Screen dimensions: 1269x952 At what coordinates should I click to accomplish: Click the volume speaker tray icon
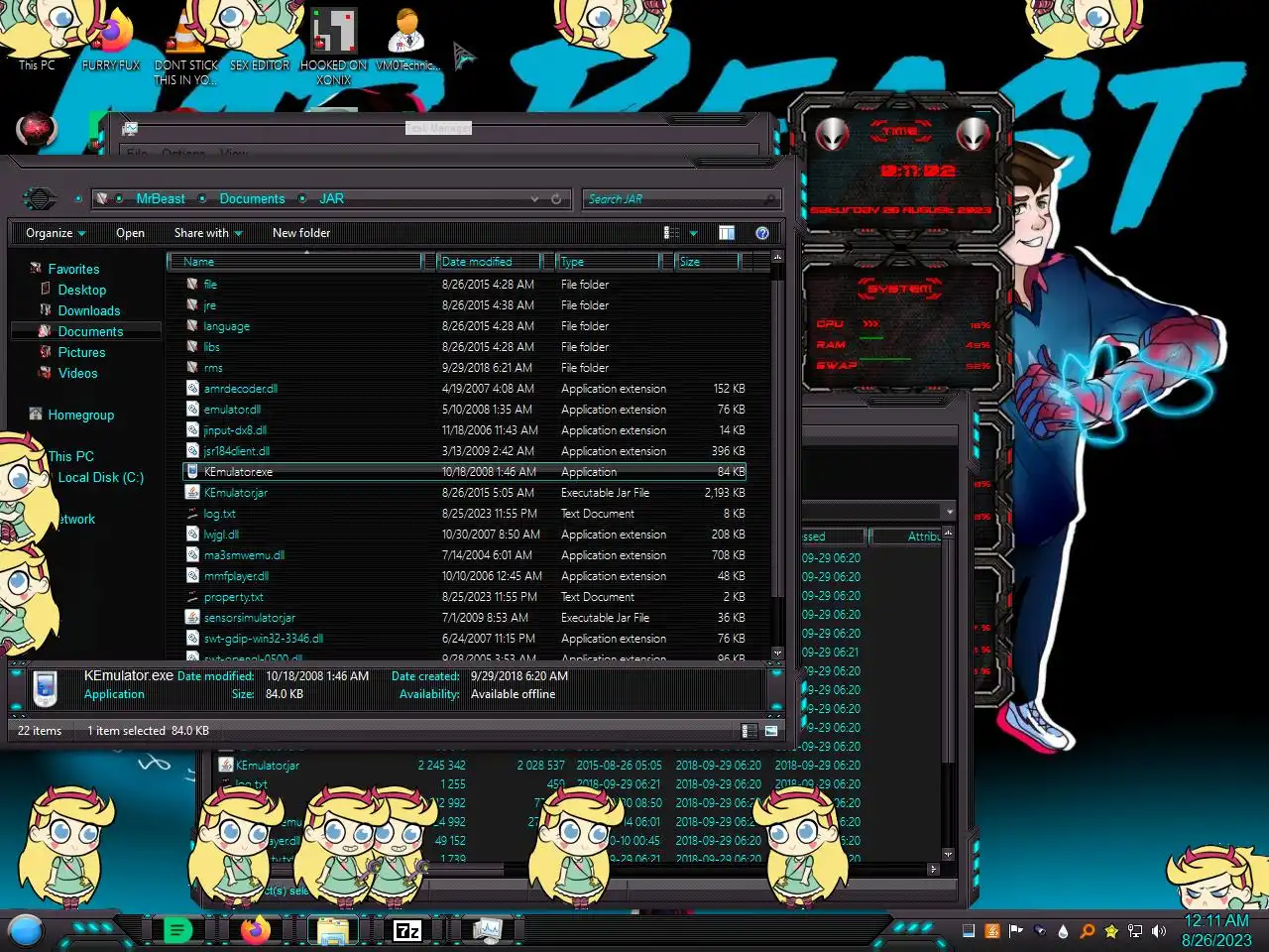click(x=1159, y=931)
